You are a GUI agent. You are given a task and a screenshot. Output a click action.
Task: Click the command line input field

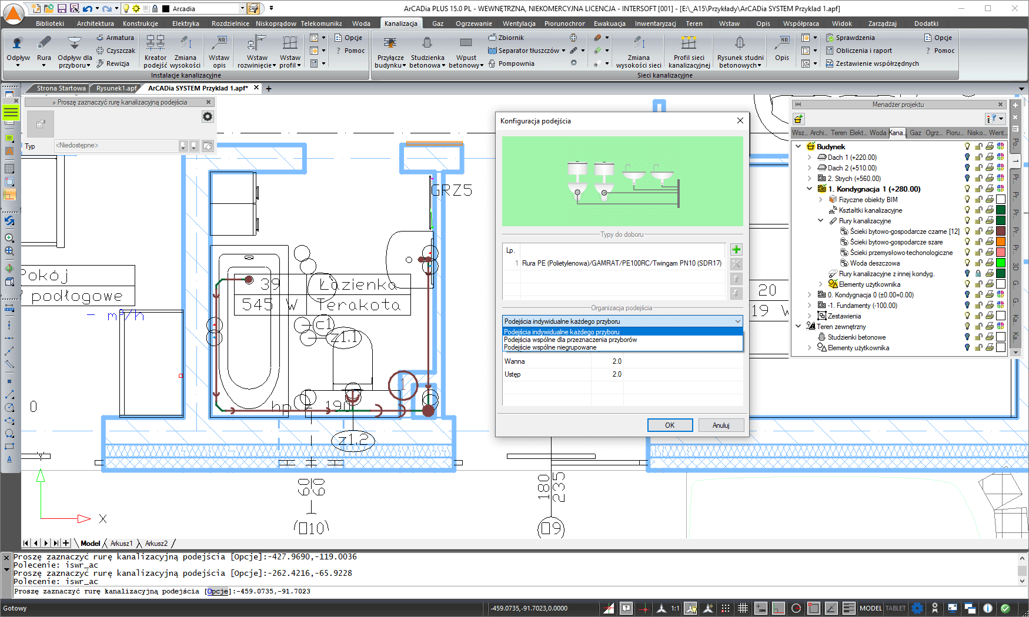click(x=514, y=592)
